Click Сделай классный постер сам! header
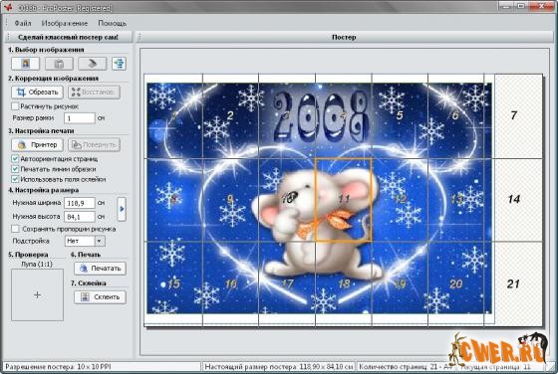 pos(68,37)
